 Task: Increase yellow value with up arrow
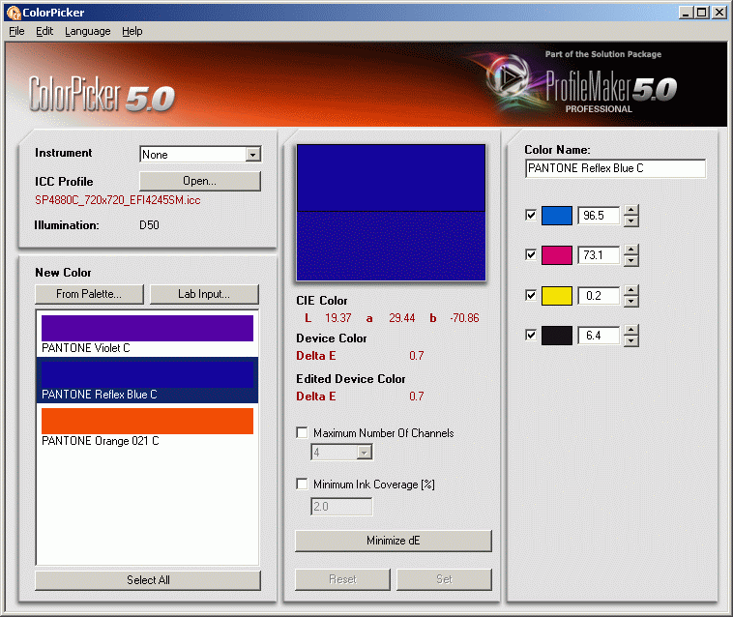coord(631,290)
